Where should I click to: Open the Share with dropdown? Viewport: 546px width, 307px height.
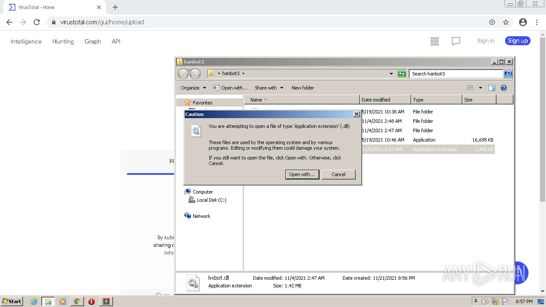coord(269,88)
